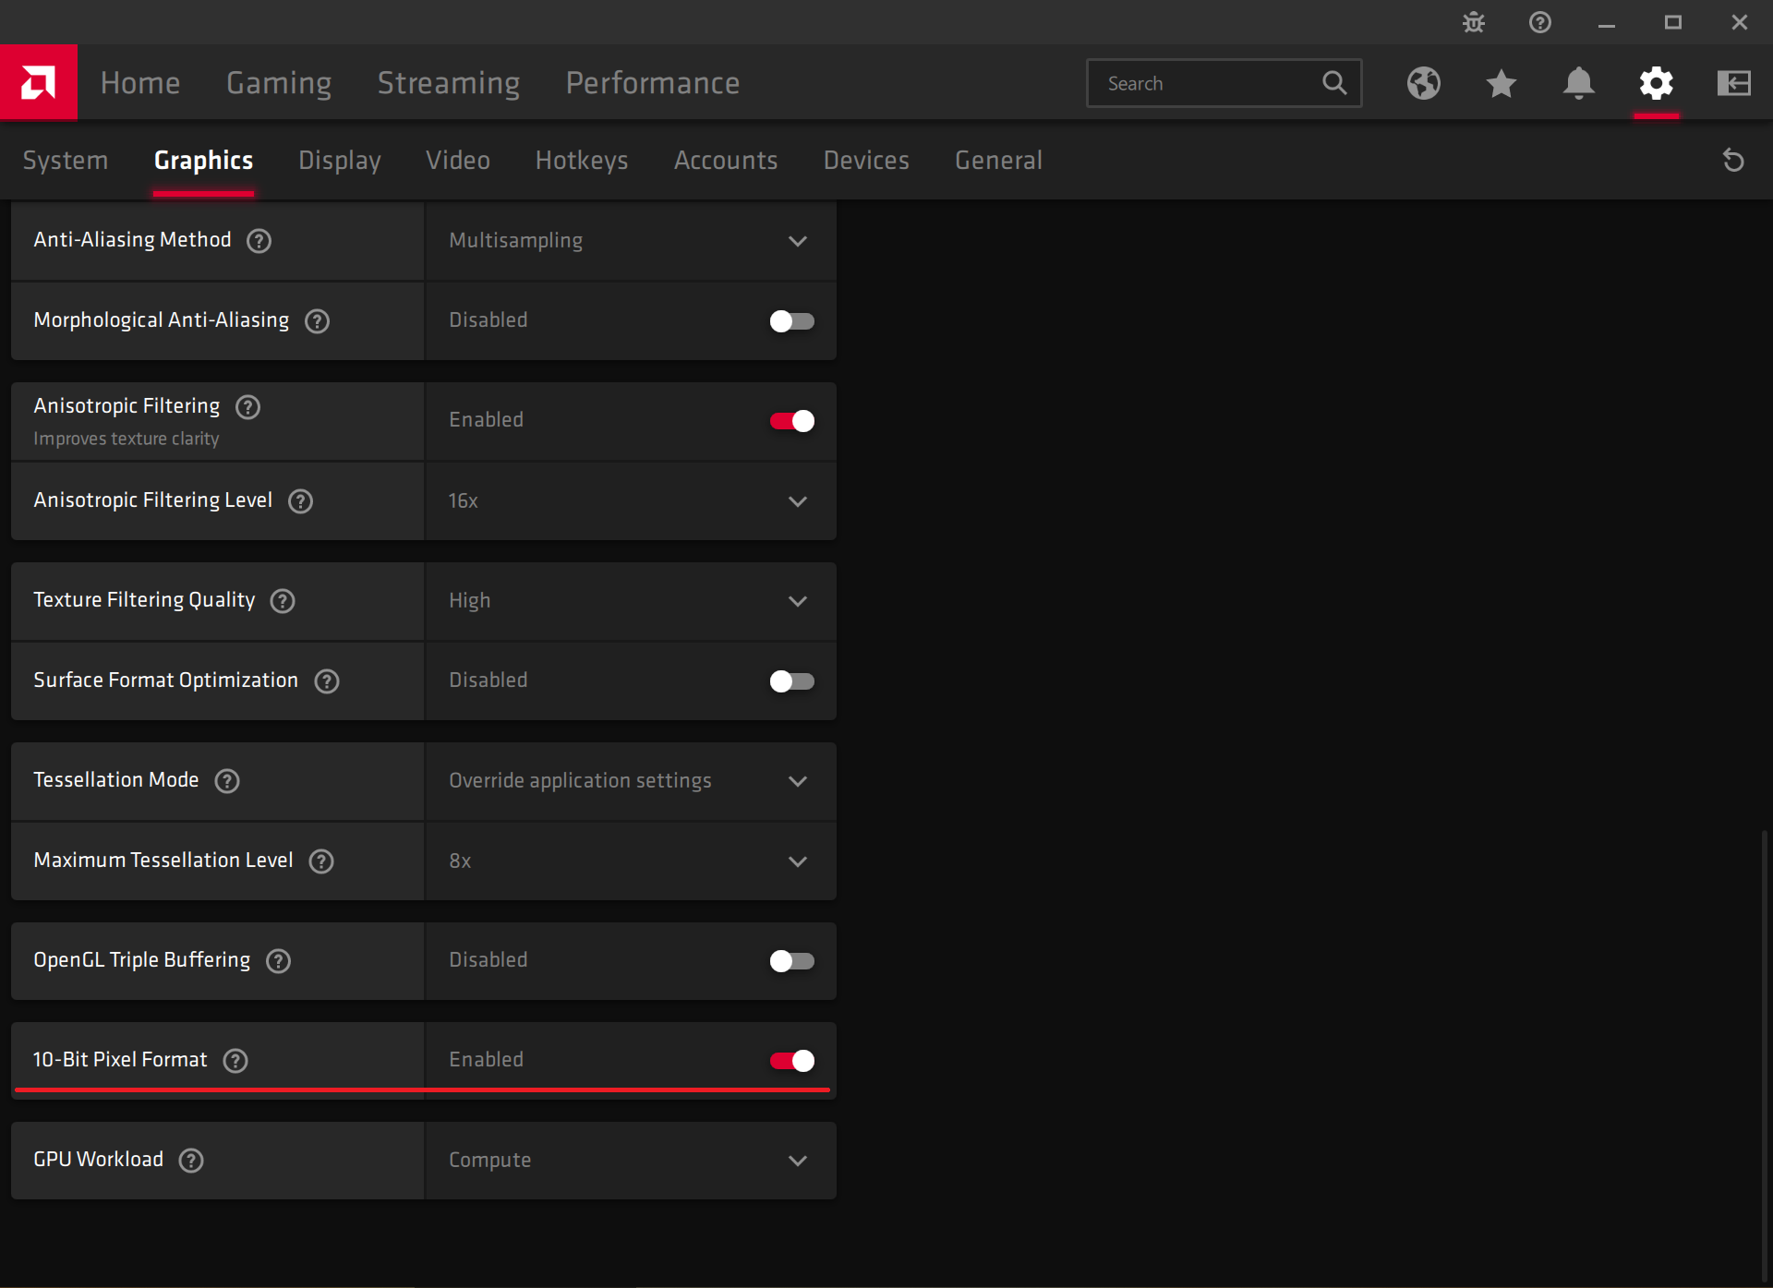1773x1288 pixels.
Task: Open the Texture Filtering Quality dropdown
Action: coord(631,601)
